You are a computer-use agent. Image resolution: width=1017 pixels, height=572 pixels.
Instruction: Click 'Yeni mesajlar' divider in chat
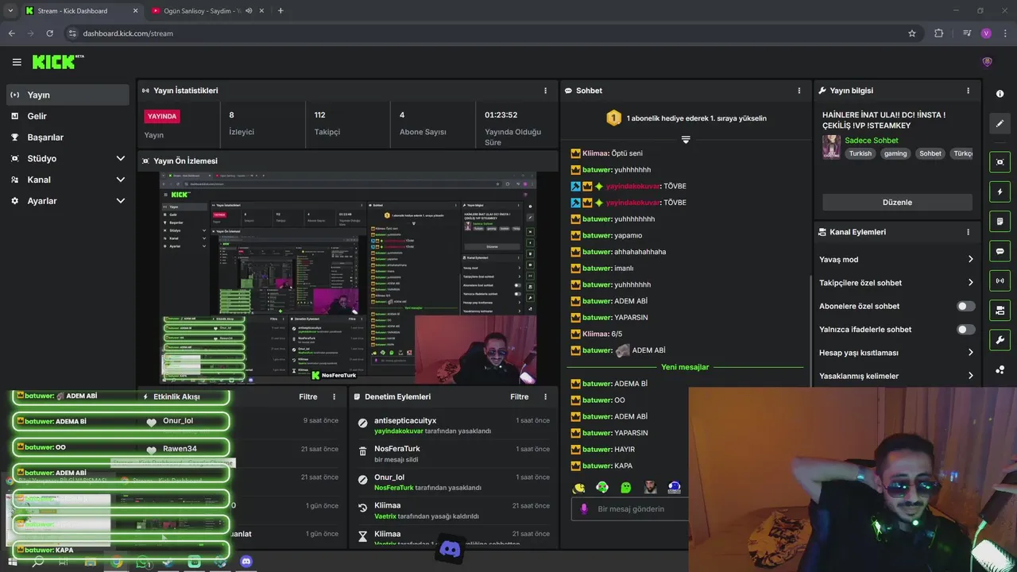[x=685, y=367]
